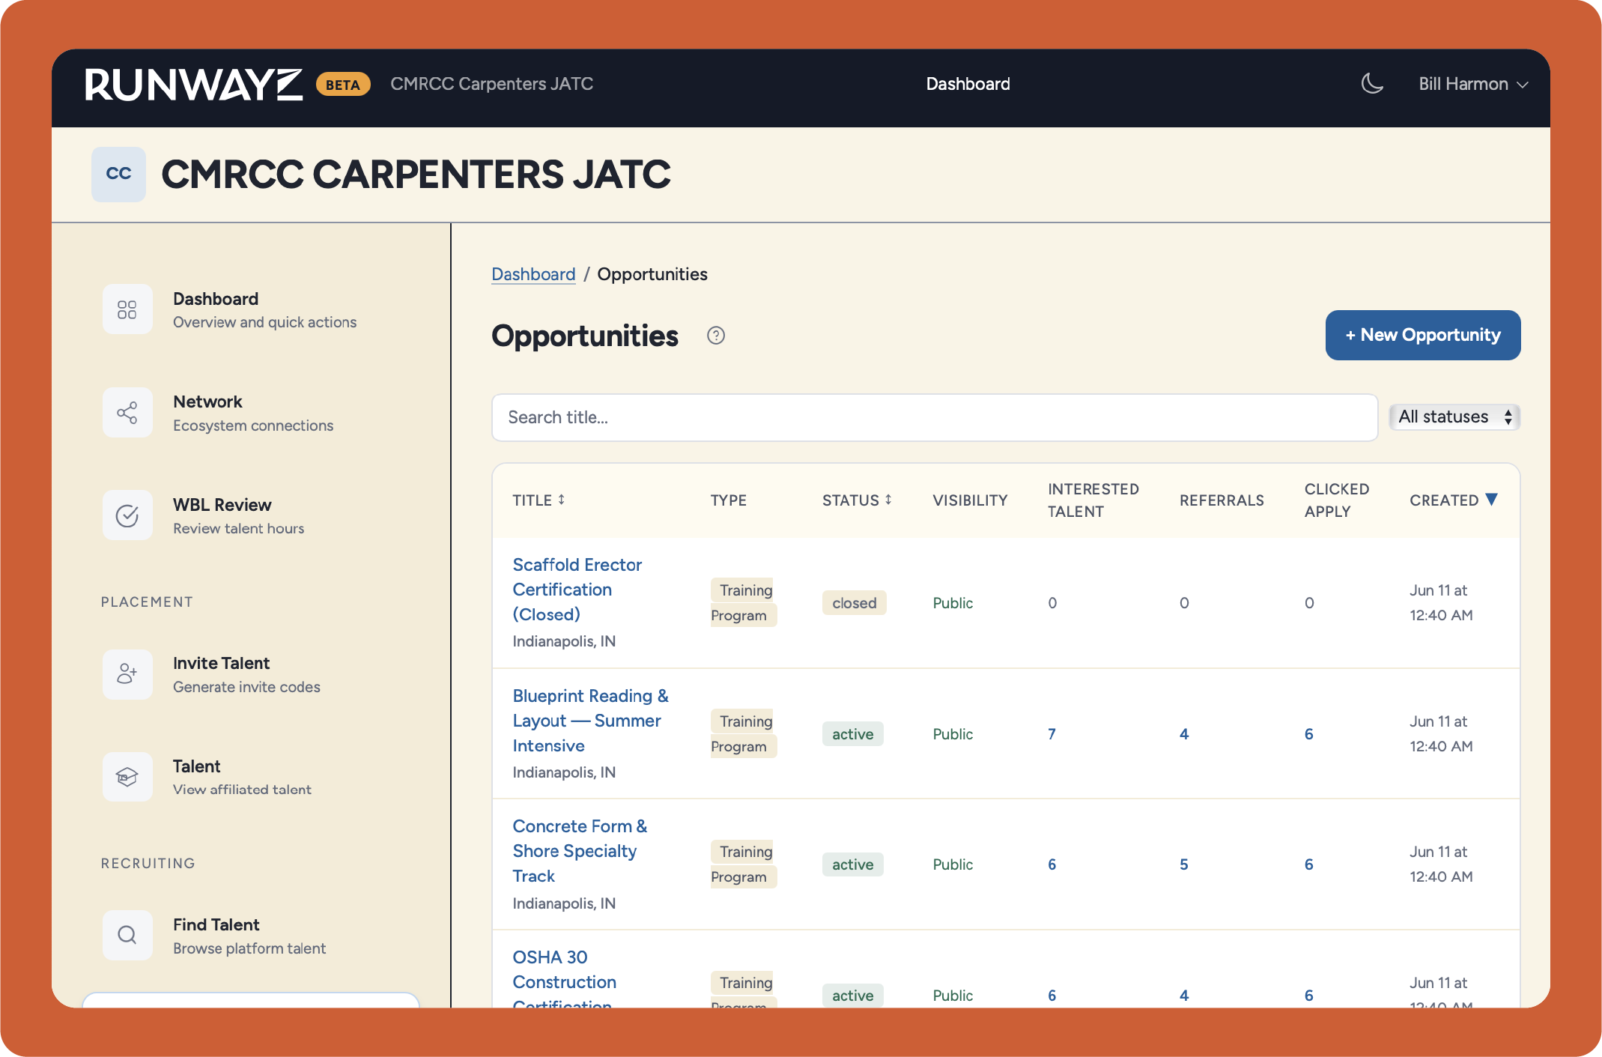This screenshot has height=1057, width=1602.
Task: Open Dashboard in the top navigation
Action: pyautogui.click(x=968, y=84)
